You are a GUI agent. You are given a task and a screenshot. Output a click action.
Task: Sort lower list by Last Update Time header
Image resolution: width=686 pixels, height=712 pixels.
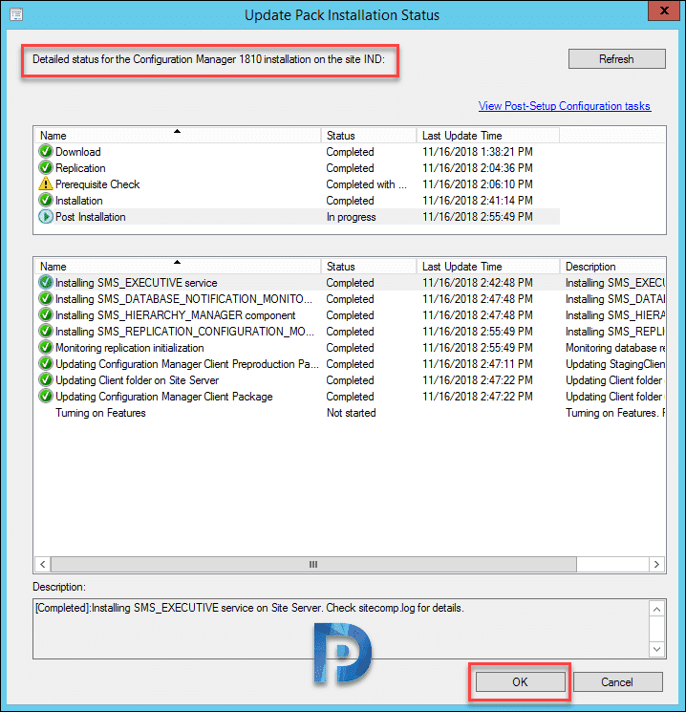point(488,266)
